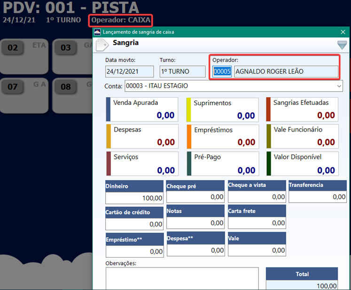Click the Operador: CAIXA label in PDV header
The height and width of the screenshot is (290, 351).
tap(121, 20)
